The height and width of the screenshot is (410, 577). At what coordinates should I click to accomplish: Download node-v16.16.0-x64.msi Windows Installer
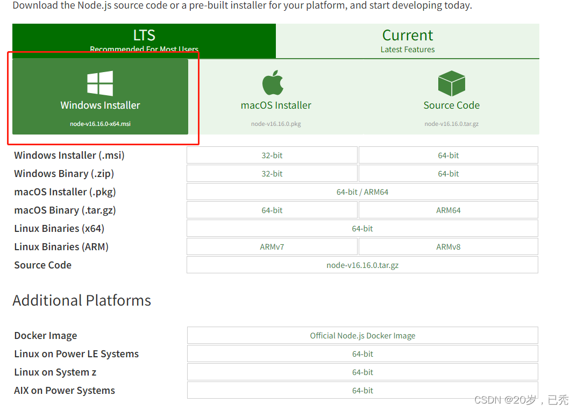coord(100,97)
